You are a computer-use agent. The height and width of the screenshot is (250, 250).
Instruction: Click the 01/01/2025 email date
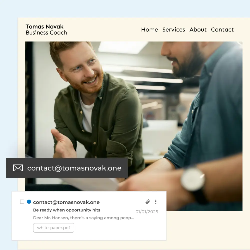coord(147,212)
